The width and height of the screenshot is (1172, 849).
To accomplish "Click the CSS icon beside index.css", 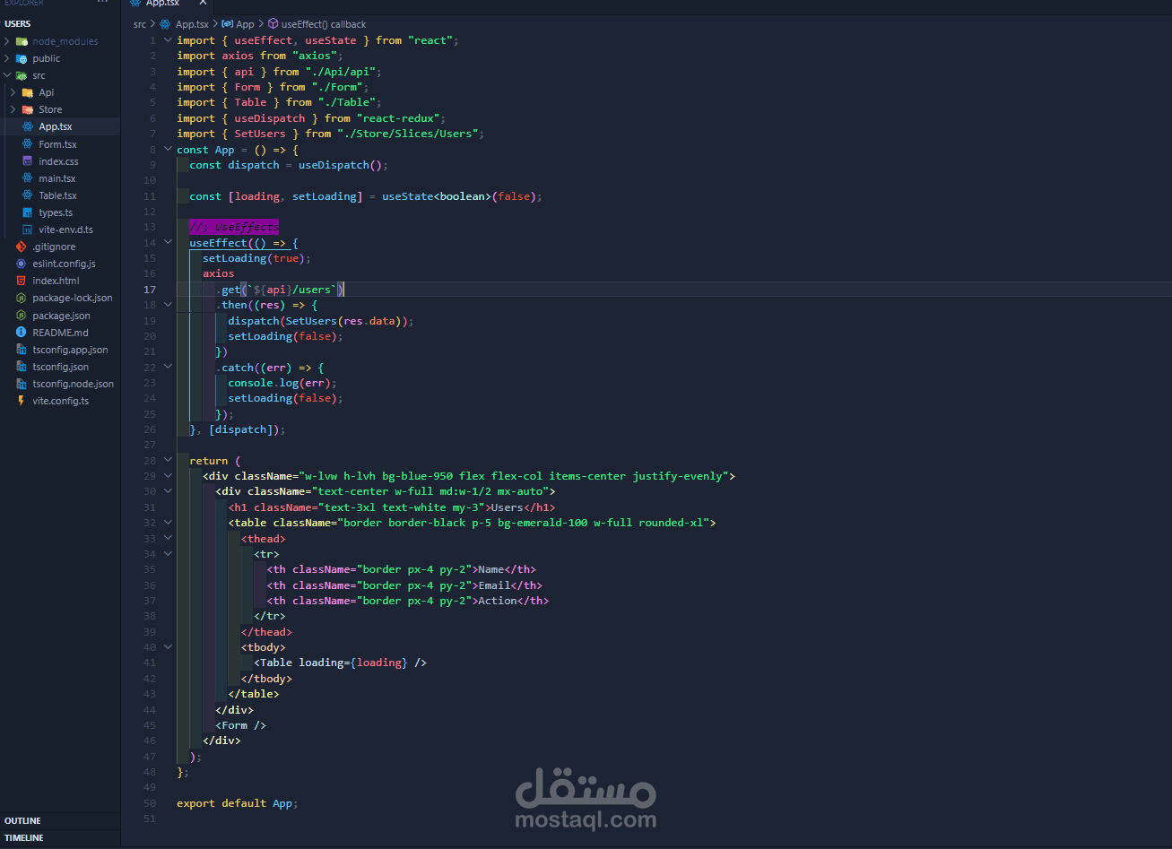I will coord(28,160).
